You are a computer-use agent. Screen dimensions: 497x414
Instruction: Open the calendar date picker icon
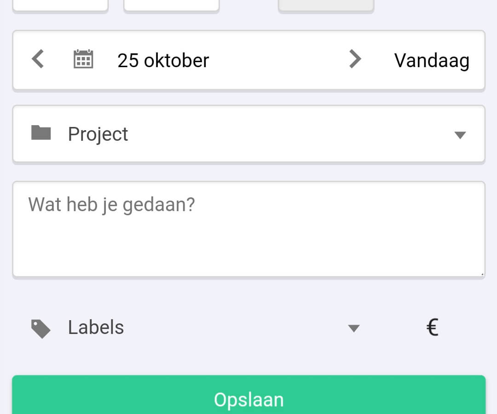pos(83,59)
